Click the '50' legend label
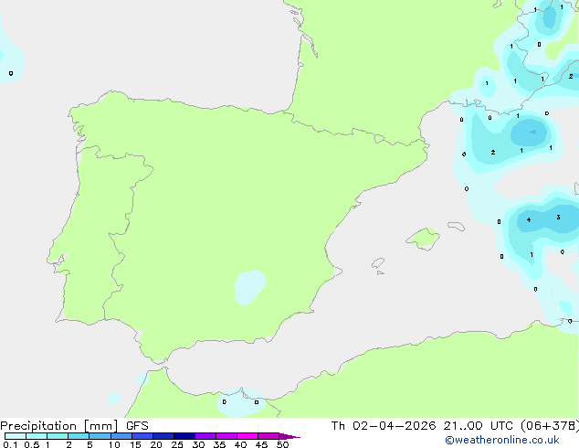 click(282, 444)
